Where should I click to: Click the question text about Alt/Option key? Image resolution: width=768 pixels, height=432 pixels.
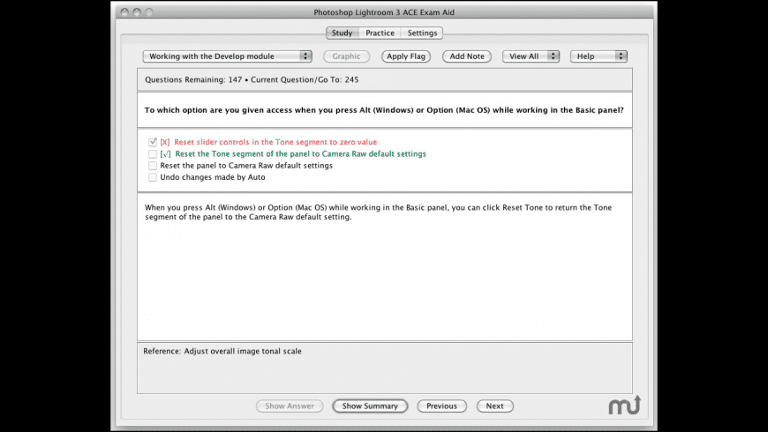click(x=384, y=110)
